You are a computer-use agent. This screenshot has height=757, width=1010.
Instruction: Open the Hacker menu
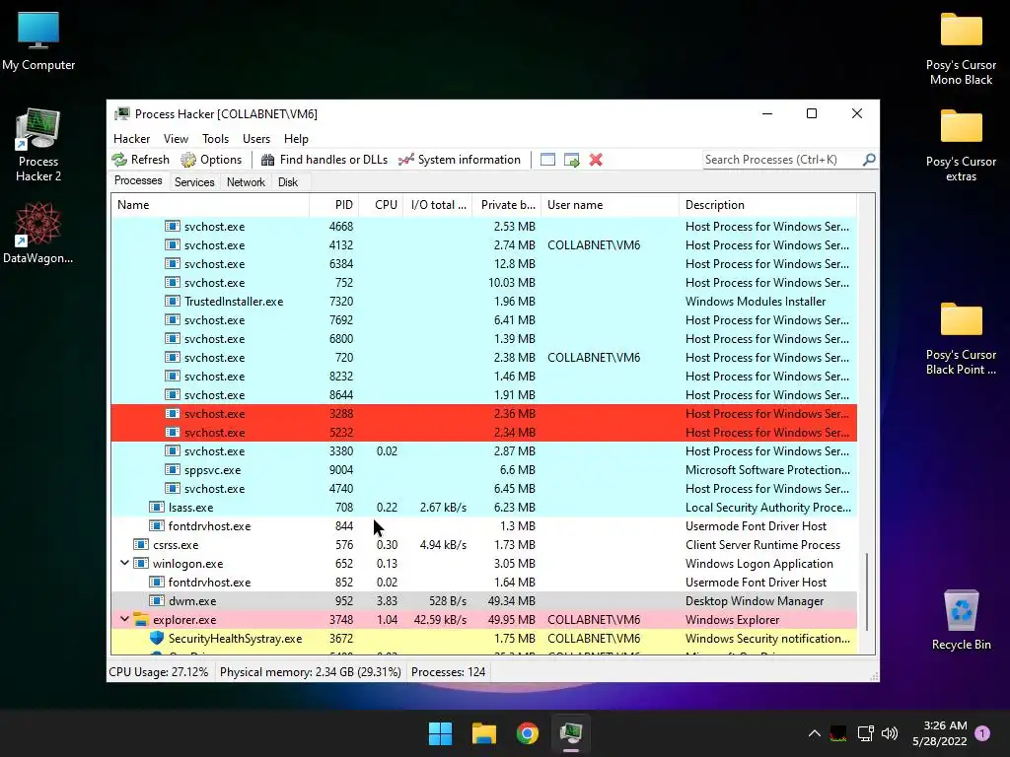[131, 139]
